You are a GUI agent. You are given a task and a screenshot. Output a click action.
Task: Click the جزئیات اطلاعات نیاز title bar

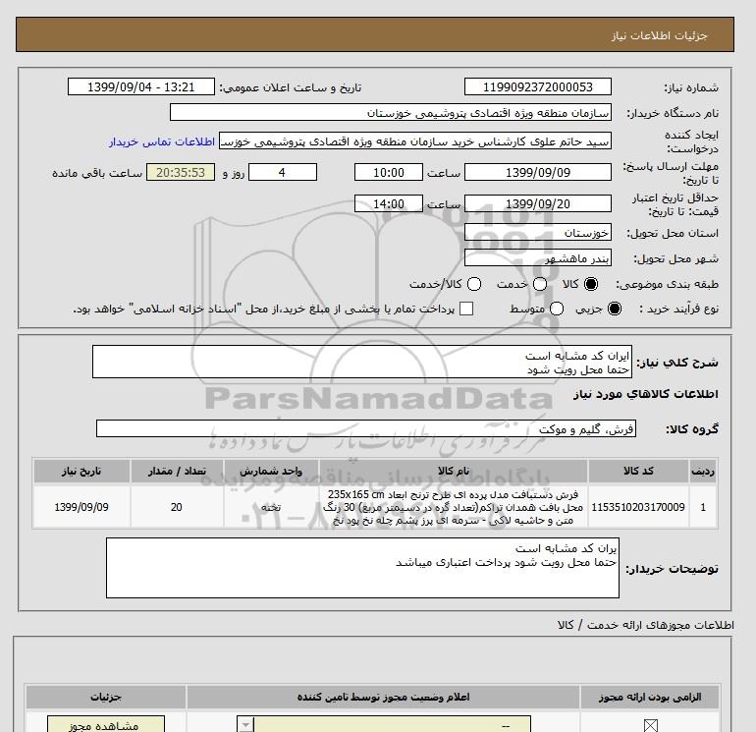coord(375,34)
